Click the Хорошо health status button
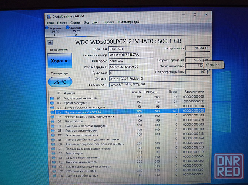 click(60, 60)
